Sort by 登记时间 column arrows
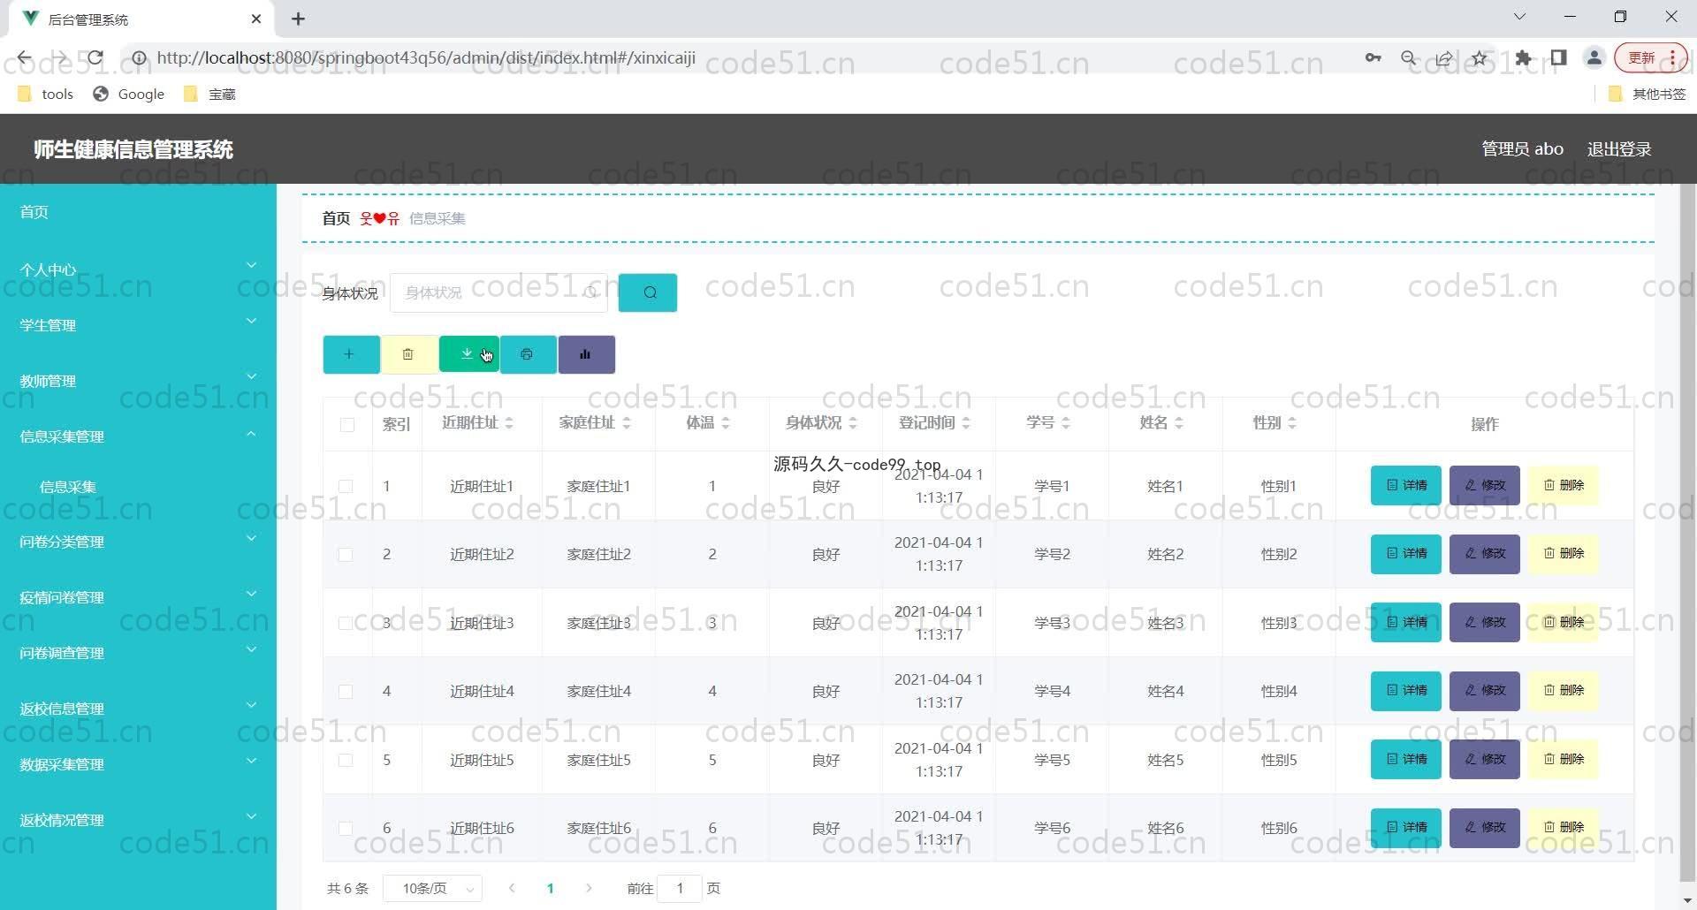Image resolution: width=1697 pixels, height=910 pixels. coord(965,423)
